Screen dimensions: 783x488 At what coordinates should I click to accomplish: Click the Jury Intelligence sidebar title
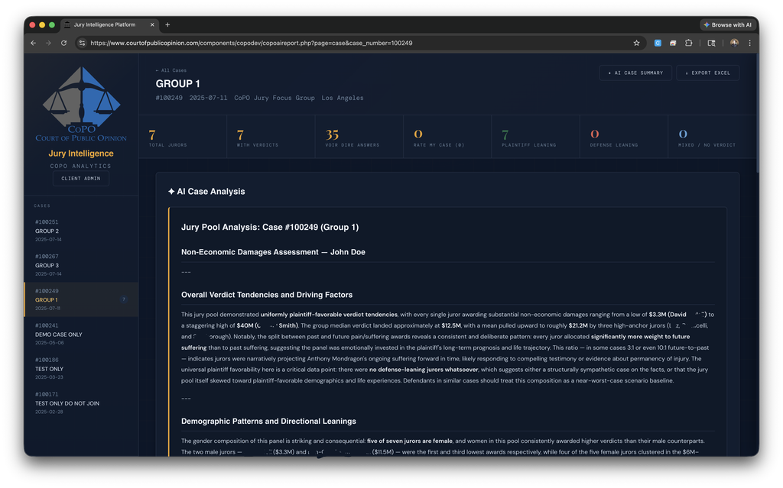coord(81,154)
